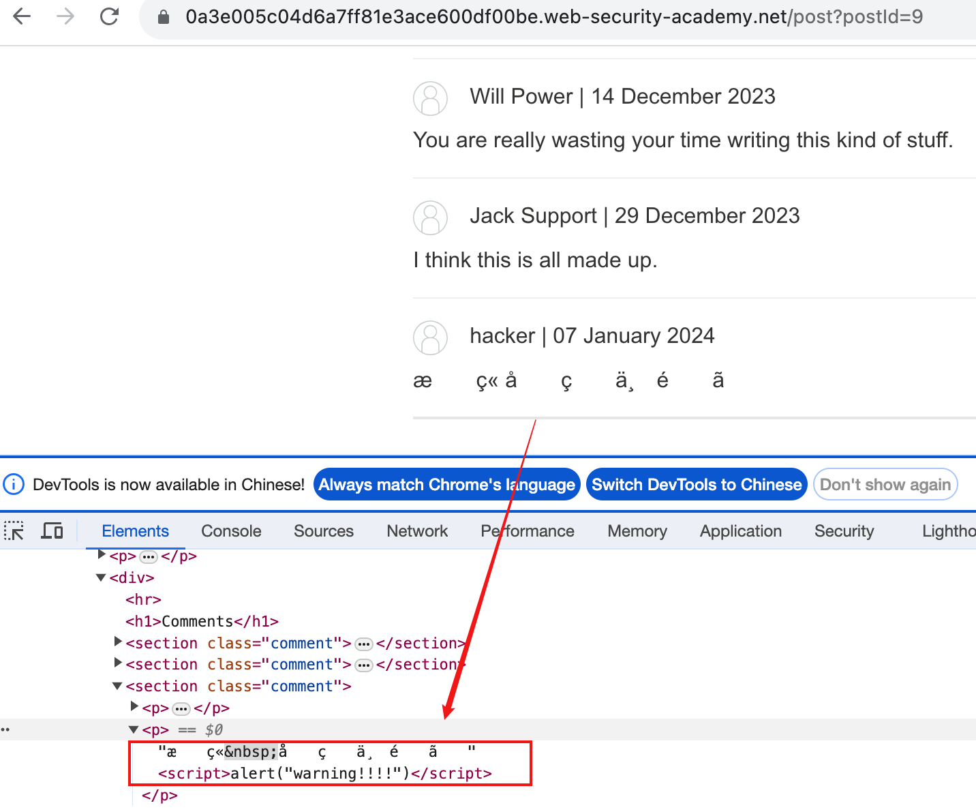Select the script alert warning node

(325, 773)
